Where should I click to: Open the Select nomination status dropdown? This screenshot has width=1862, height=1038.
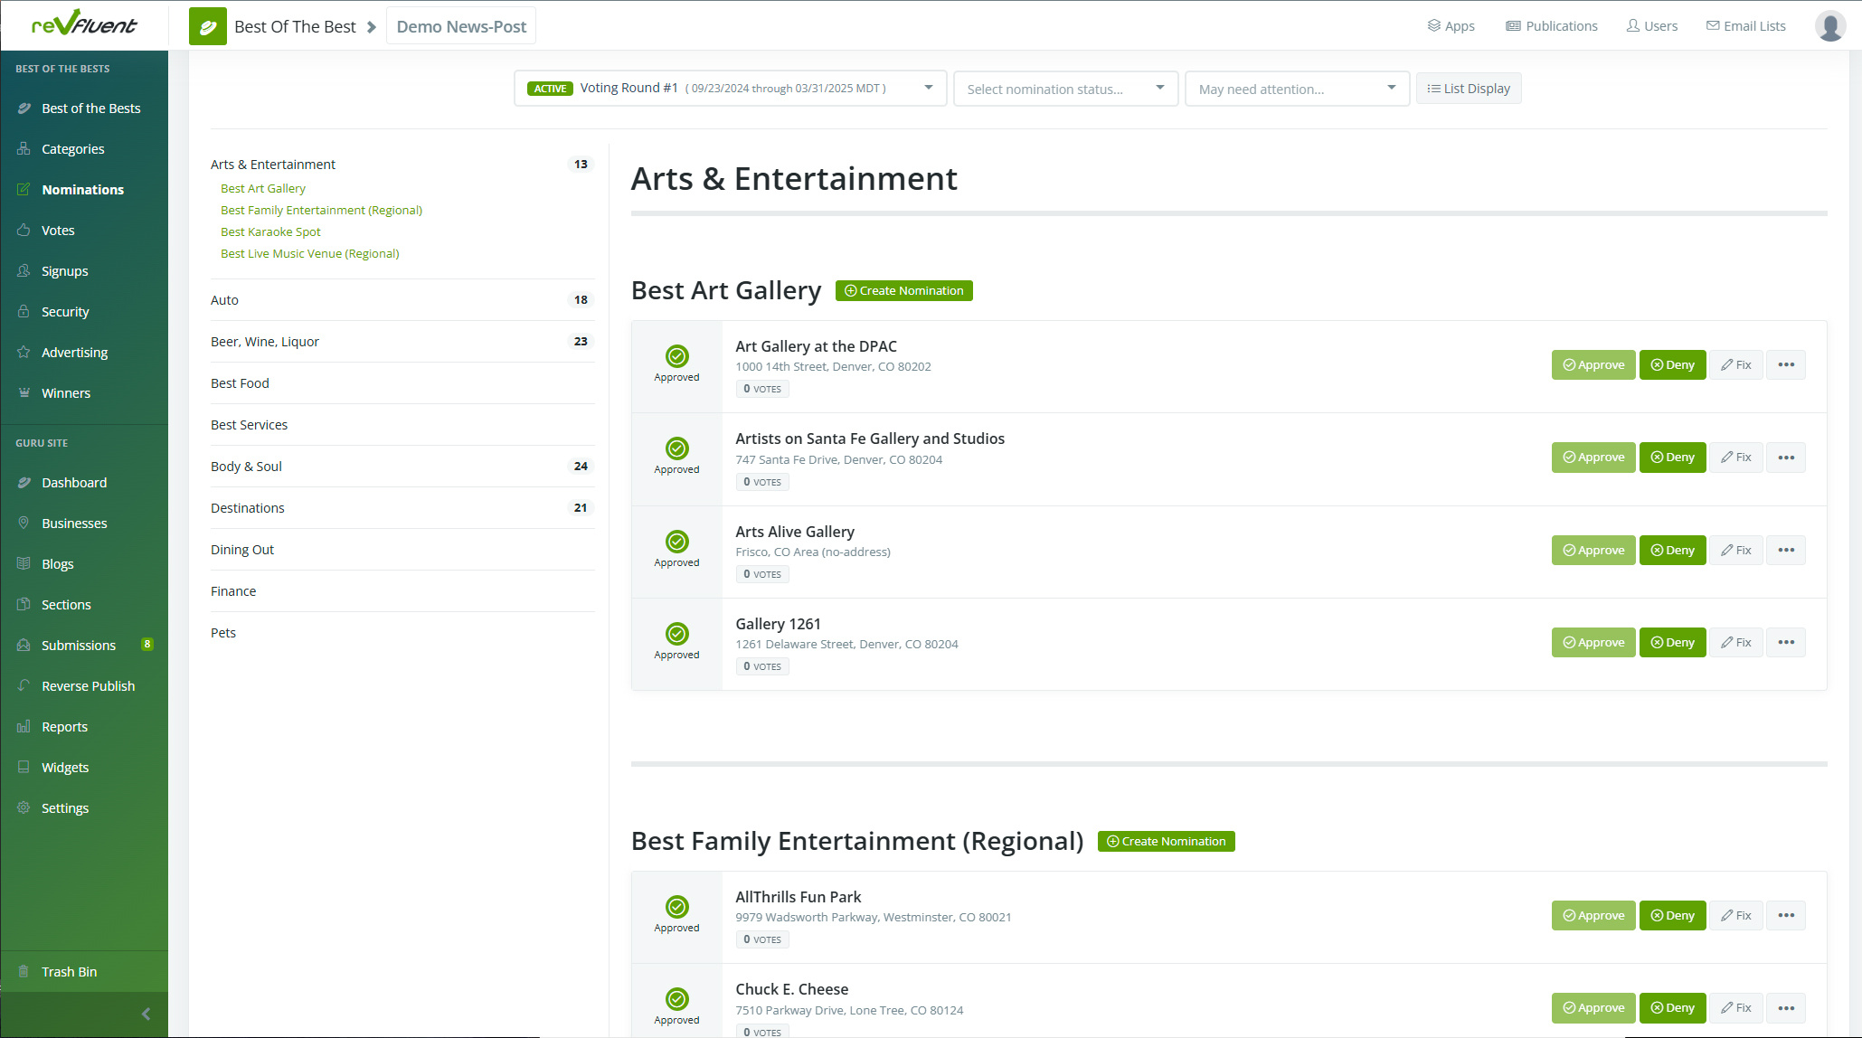(1065, 89)
